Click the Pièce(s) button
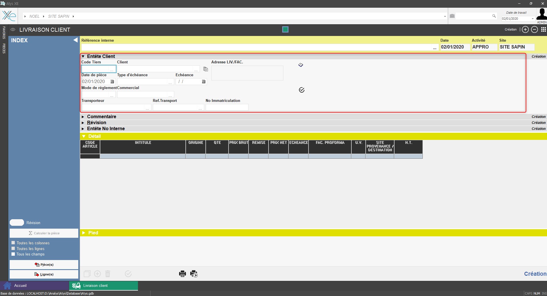547x296 pixels. click(x=44, y=265)
